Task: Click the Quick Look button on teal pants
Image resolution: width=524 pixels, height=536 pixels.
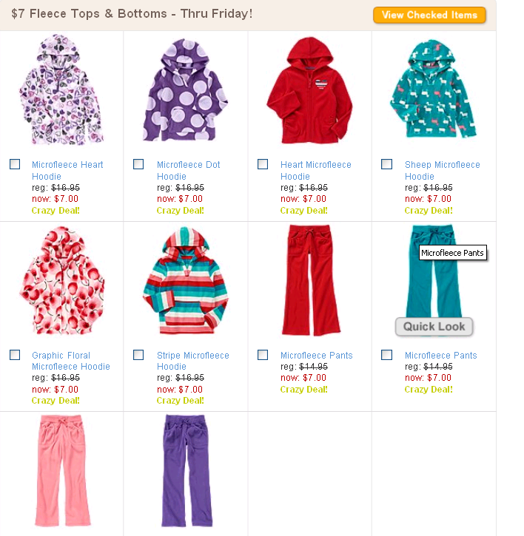Action: coord(434,327)
